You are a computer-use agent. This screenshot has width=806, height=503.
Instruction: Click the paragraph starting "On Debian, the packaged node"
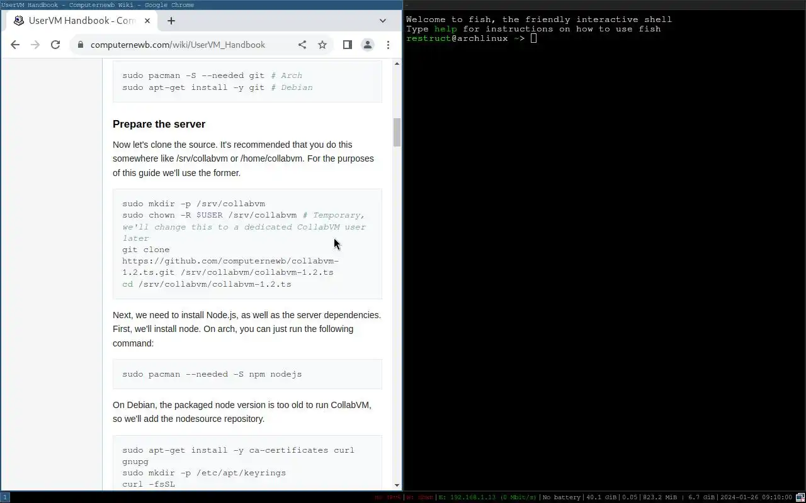(242, 412)
